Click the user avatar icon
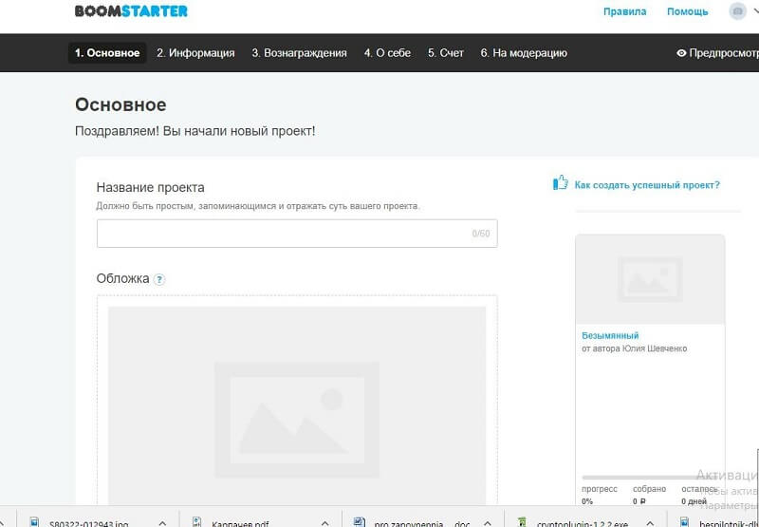Image resolution: width=759 pixels, height=527 pixels. click(736, 11)
